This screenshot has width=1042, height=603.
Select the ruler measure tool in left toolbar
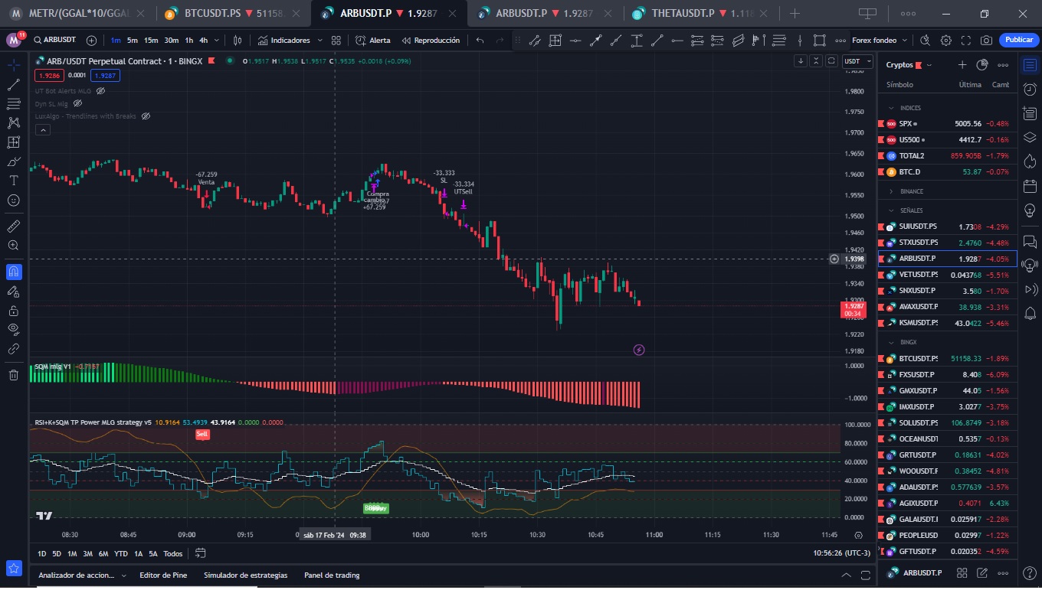[14, 227]
